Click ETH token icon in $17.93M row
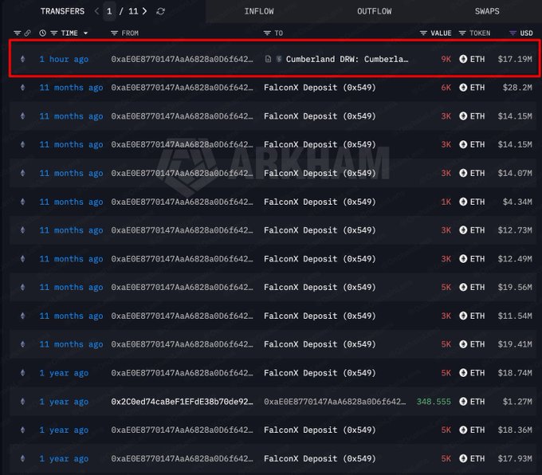 463,458
